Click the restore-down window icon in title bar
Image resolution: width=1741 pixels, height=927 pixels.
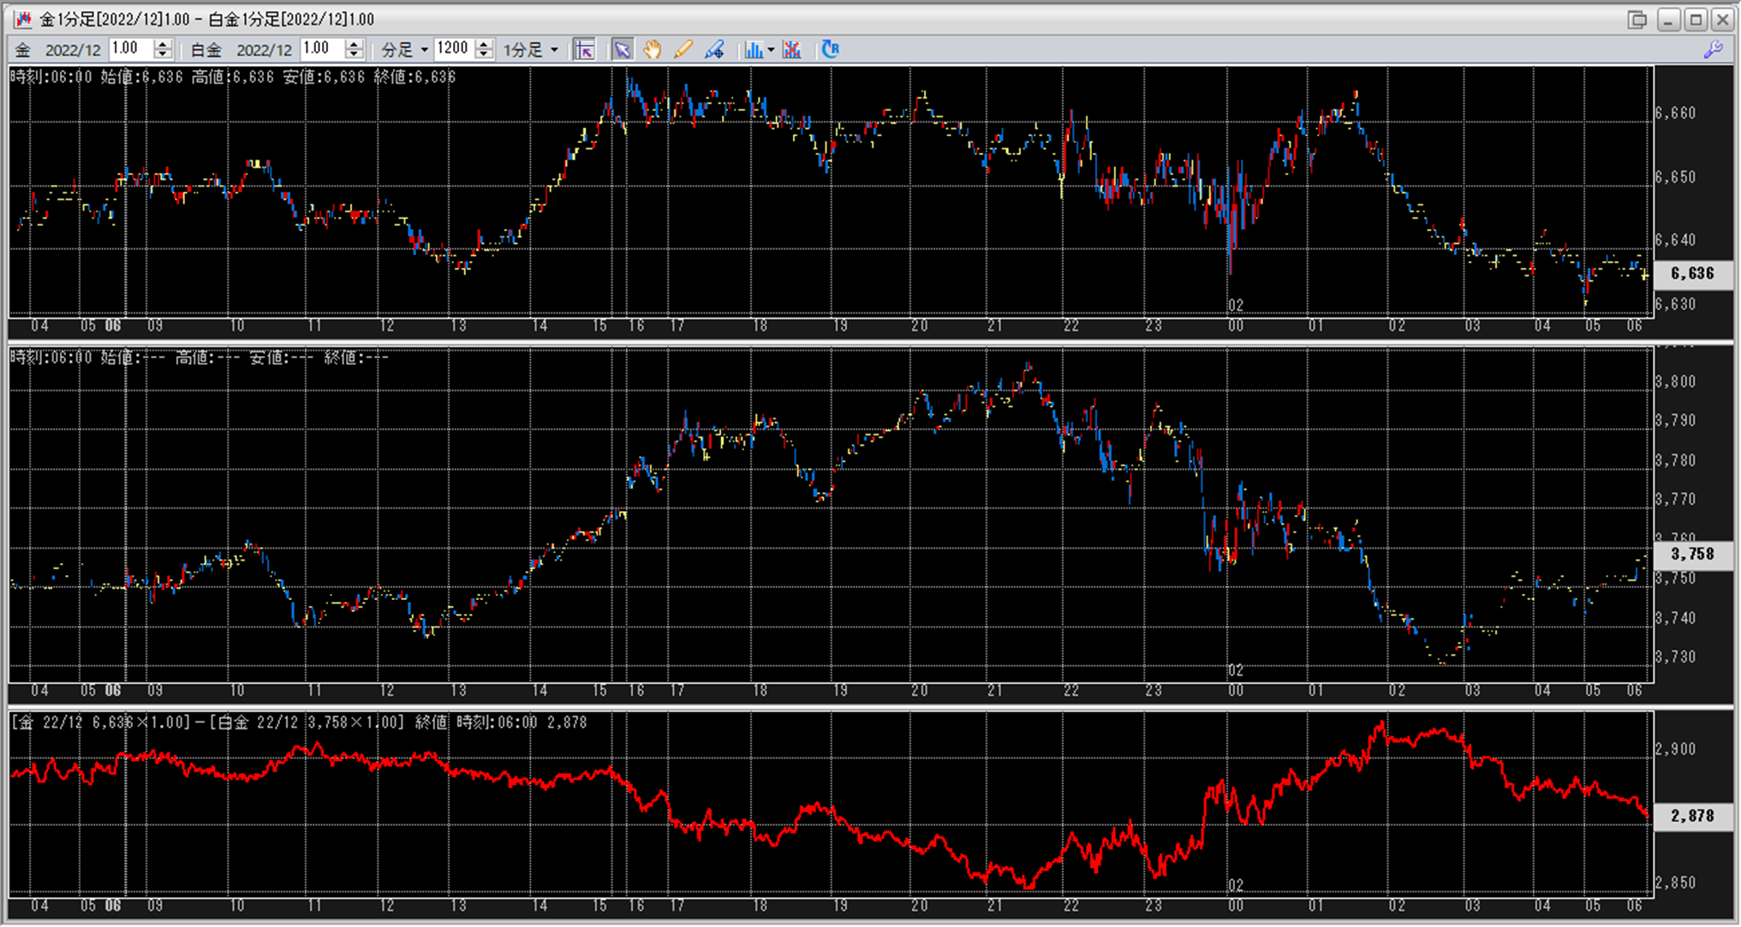[x=1637, y=20]
